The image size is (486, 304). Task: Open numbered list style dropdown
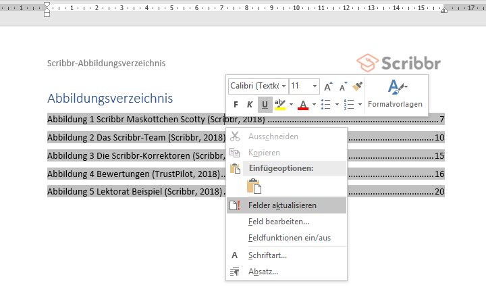360,105
